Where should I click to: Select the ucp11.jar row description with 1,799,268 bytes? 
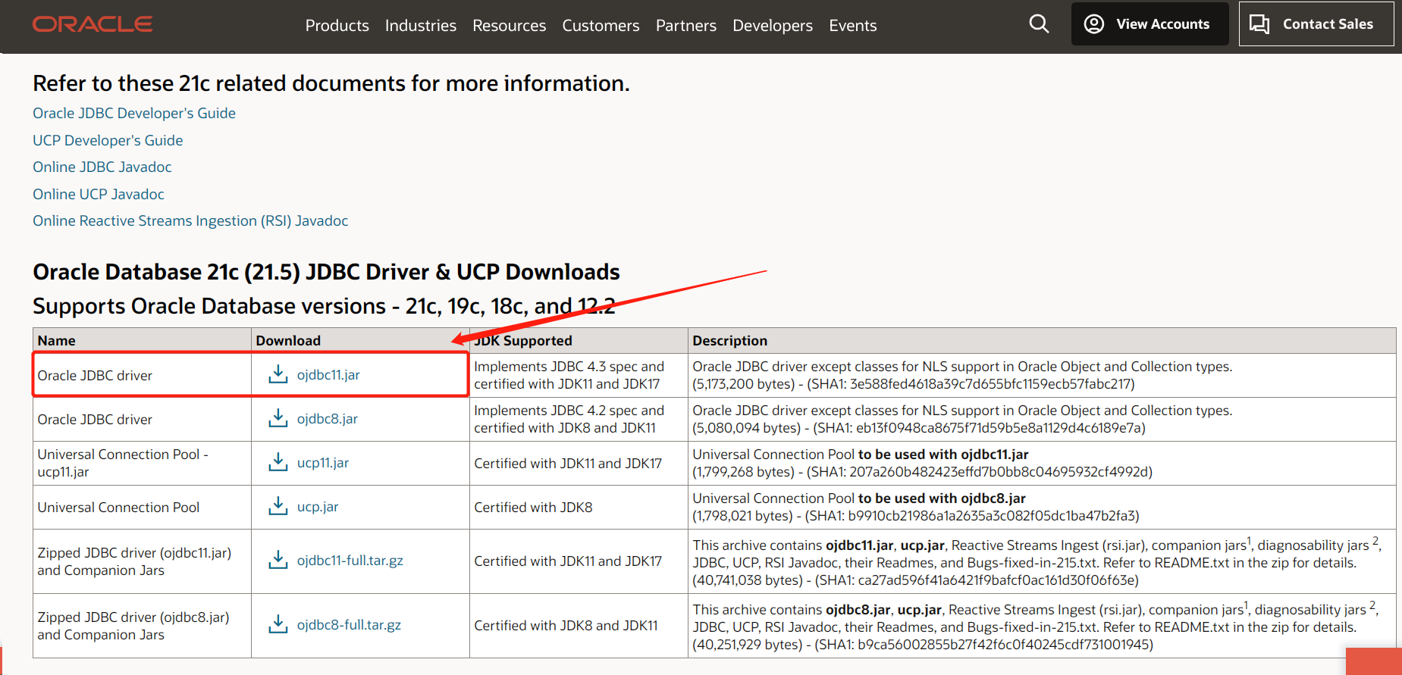click(x=1042, y=463)
